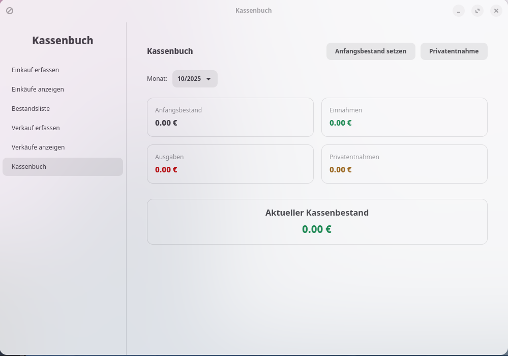Open the Monat 10/2025 dropdown
Image resolution: width=508 pixels, height=356 pixels.
[x=195, y=79]
